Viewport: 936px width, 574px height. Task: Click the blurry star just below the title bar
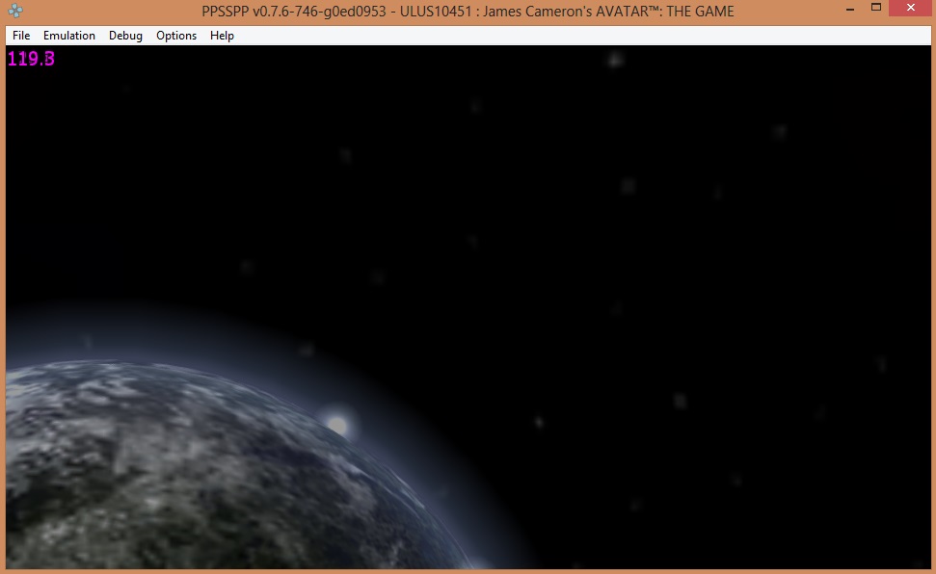614,60
